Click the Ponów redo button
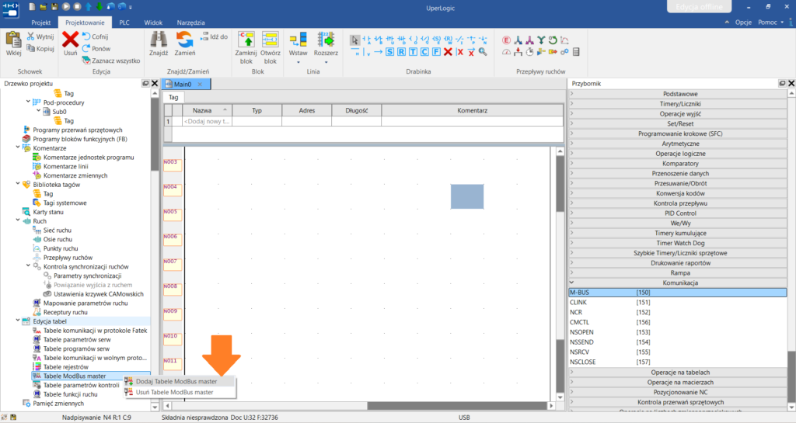 click(96, 49)
